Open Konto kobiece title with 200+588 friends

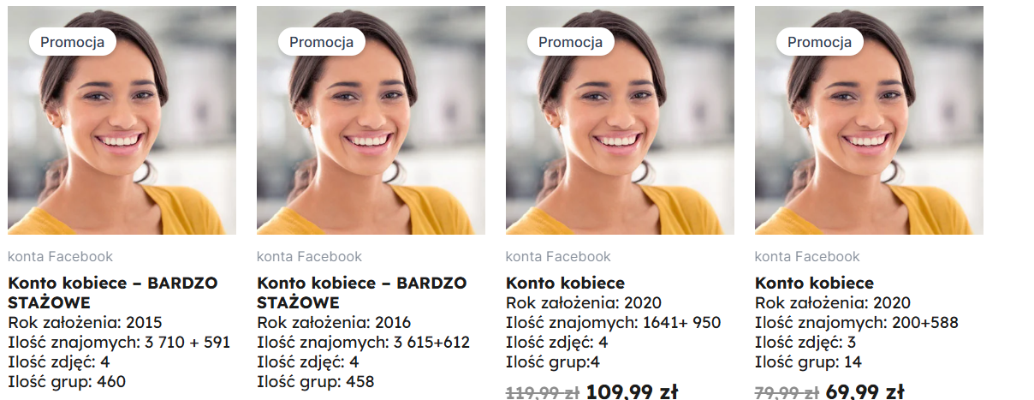814,283
